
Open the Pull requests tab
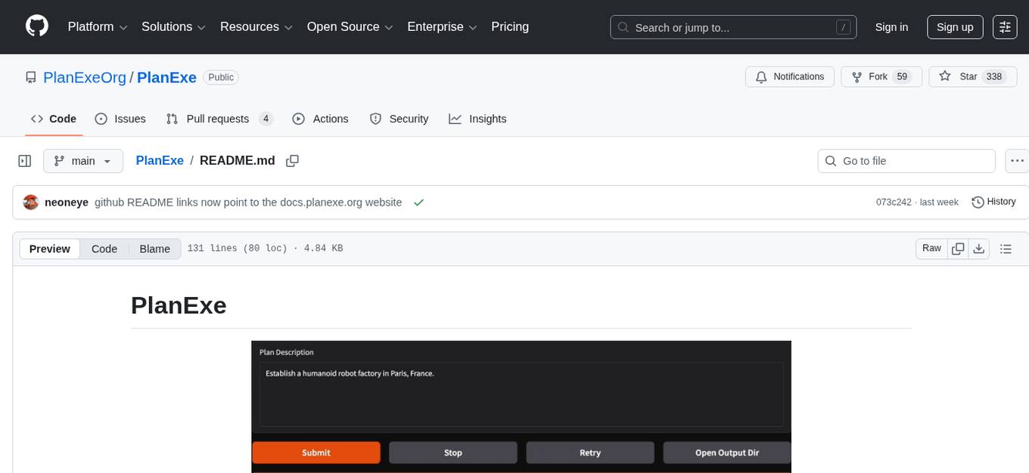(218, 119)
